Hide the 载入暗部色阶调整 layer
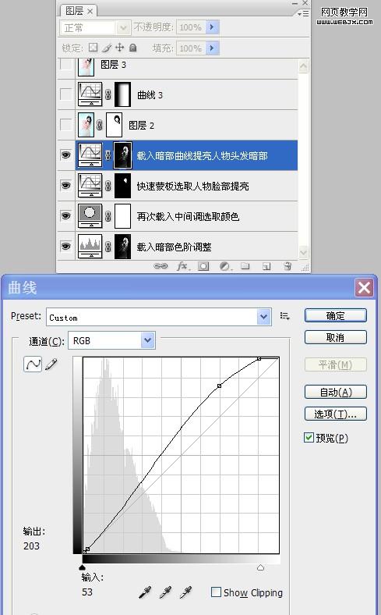 [x=65, y=247]
